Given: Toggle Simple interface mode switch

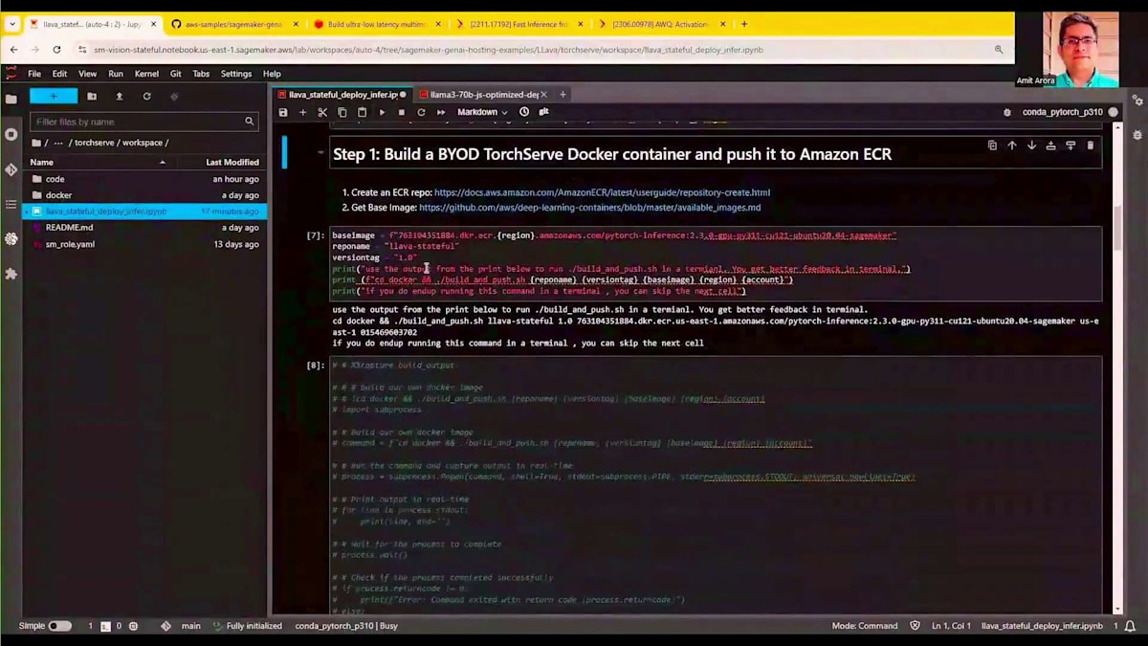Looking at the screenshot, I should 59,626.
